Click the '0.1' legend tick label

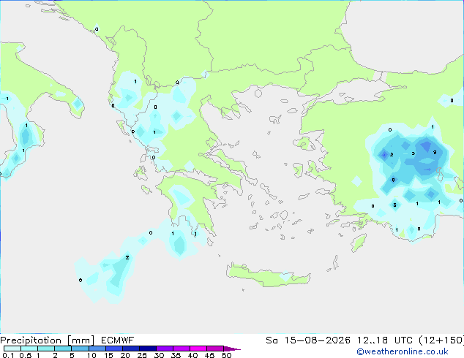tap(8, 355)
